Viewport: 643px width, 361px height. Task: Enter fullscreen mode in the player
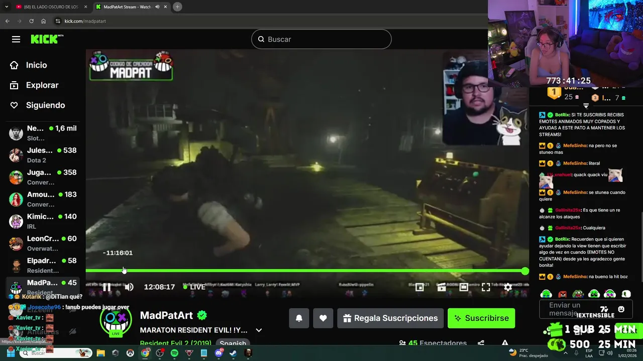click(x=486, y=287)
